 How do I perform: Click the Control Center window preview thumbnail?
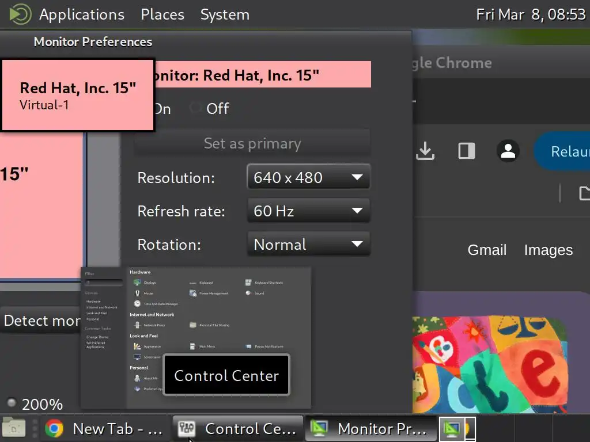[196, 337]
